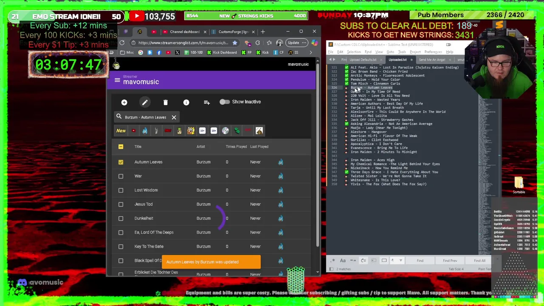The height and width of the screenshot is (306, 544).
Task: Select the 10+ attribute filter icon
Action: click(x=202, y=131)
